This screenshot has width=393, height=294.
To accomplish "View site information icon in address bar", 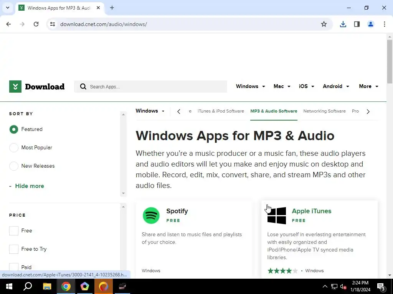I will [x=53, y=24].
